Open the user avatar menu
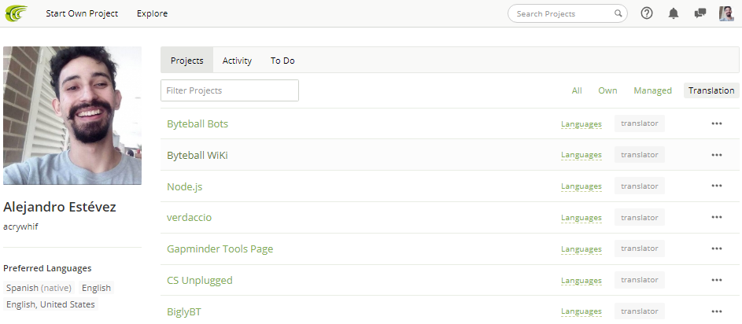 [726, 13]
